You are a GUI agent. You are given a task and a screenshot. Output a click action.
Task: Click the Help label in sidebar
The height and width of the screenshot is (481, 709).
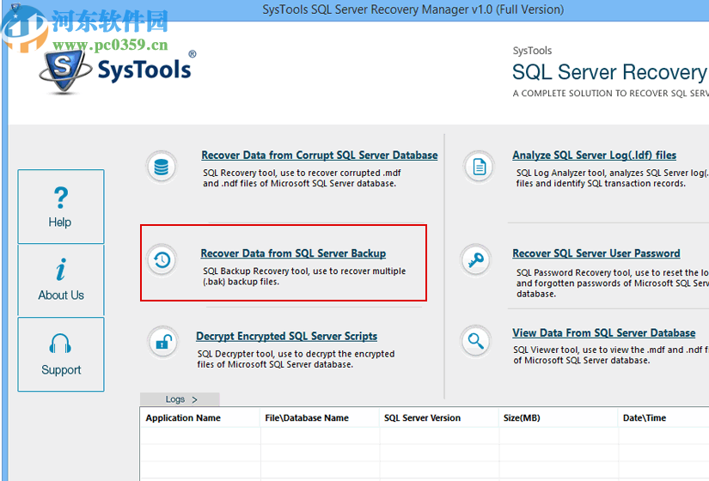tap(59, 222)
